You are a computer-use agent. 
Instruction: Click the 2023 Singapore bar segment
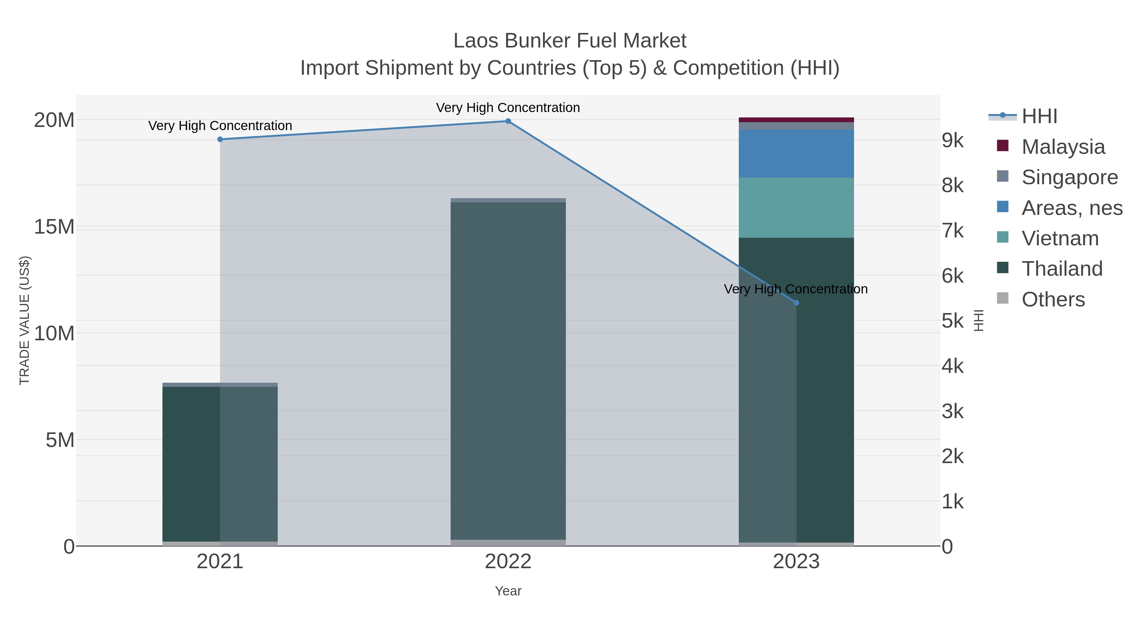796,126
